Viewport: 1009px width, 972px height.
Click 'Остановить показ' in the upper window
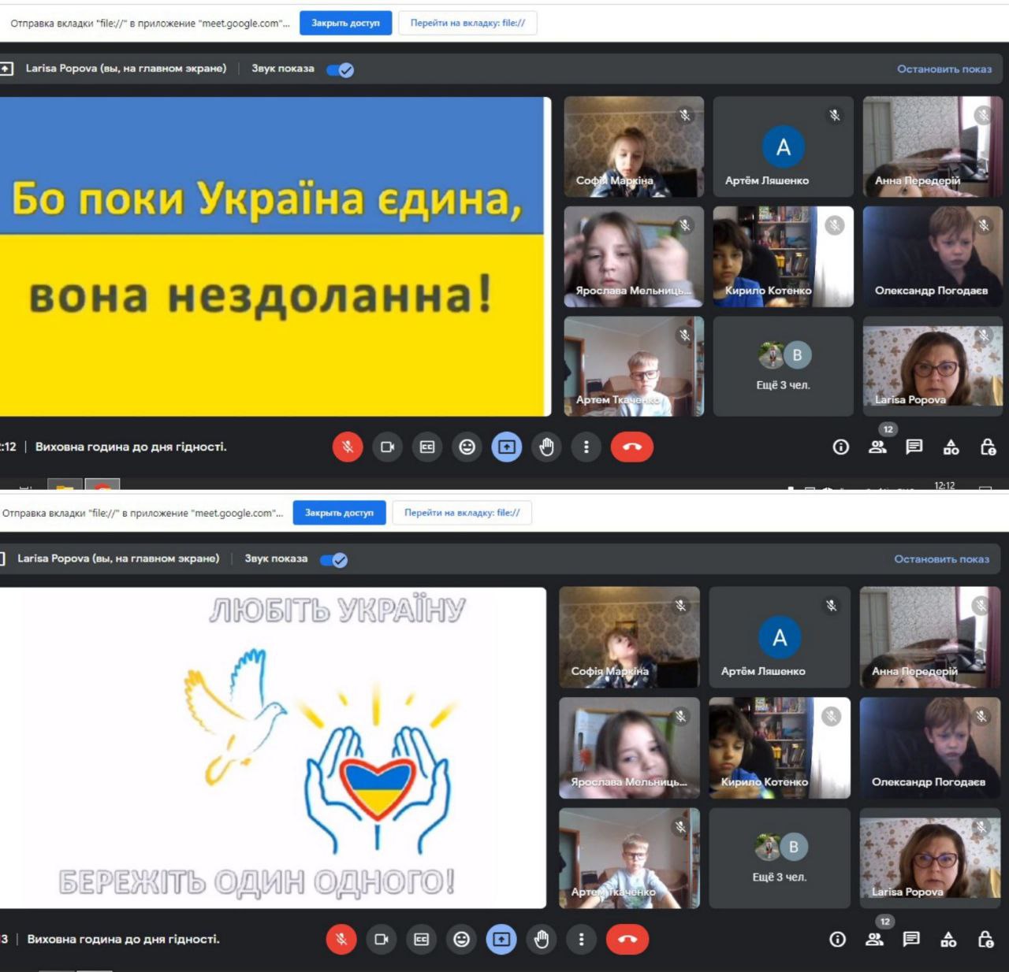(944, 69)
